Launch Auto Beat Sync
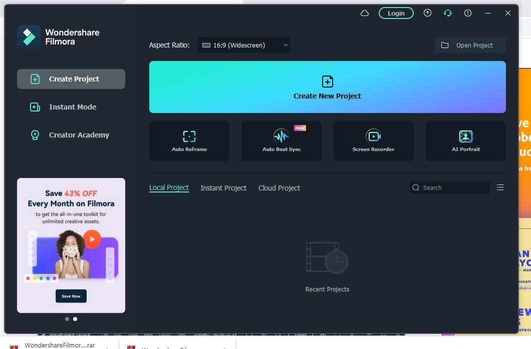The image size is (531, 349). point(281,140)
